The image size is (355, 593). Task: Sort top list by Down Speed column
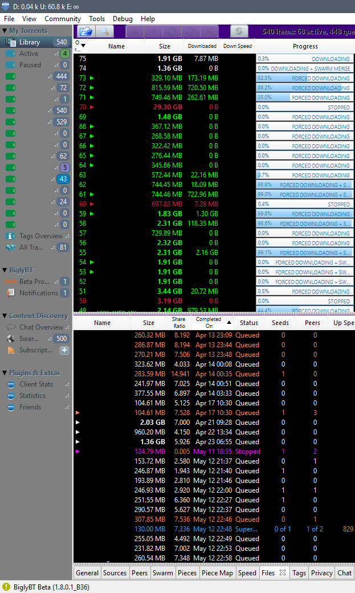pos(238,46)
